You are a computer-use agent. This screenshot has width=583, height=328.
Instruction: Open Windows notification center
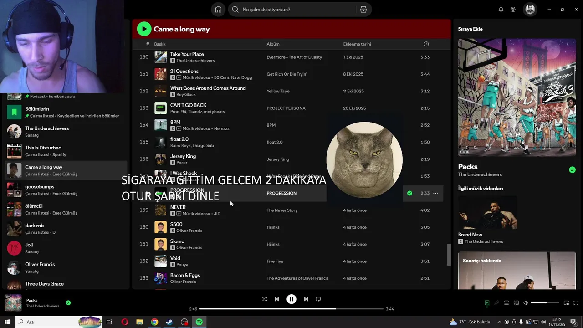tap(574, 322)
